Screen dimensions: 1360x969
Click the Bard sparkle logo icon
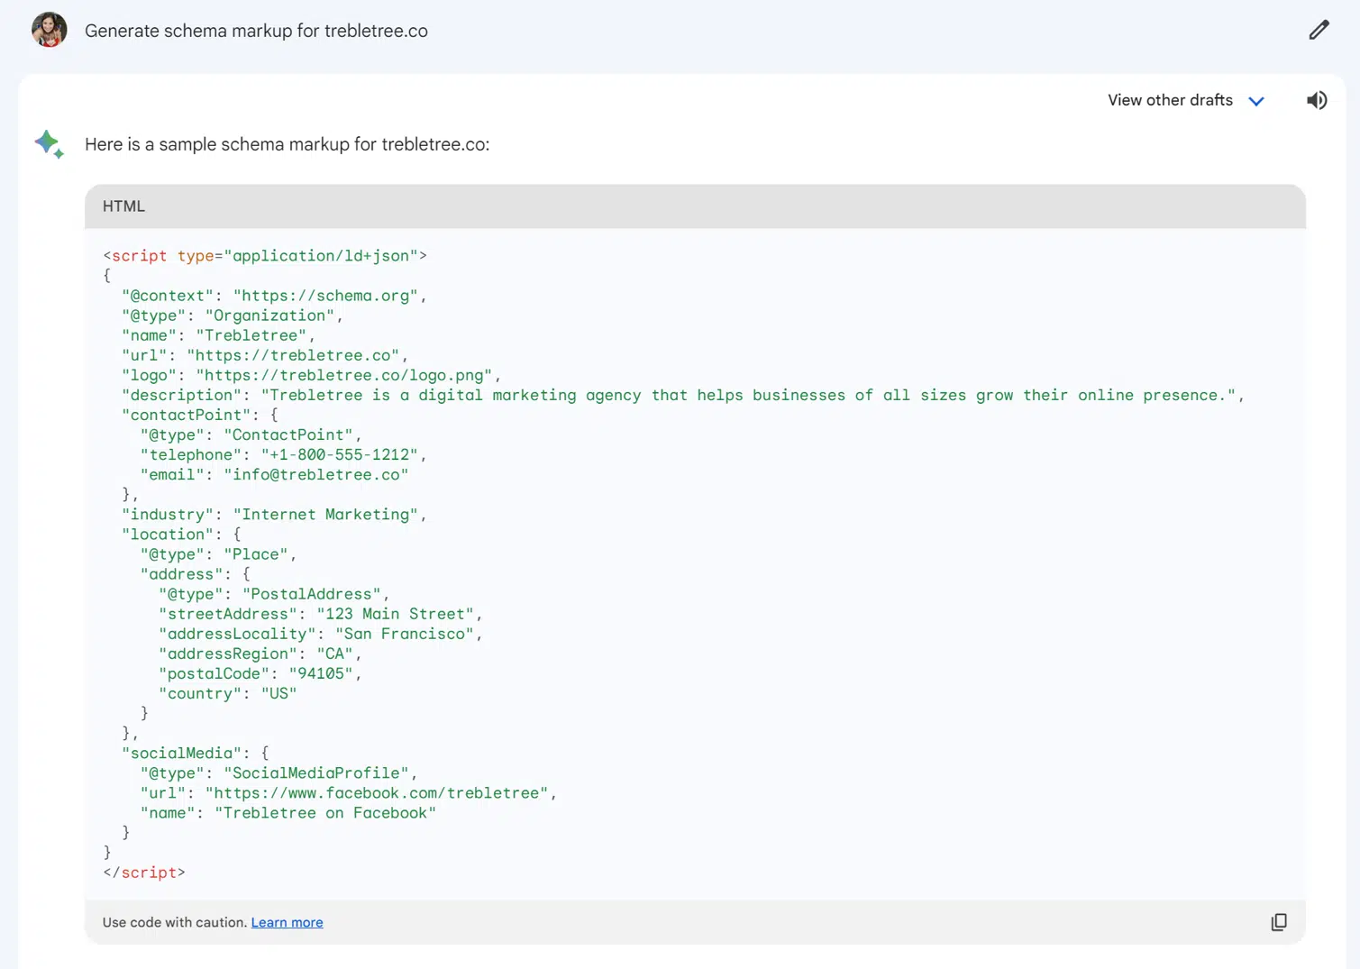pyautogui.click(x=49, y=144)
